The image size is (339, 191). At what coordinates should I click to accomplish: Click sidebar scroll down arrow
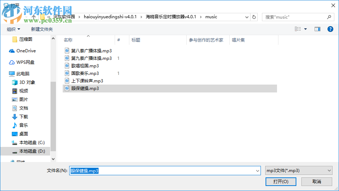(x=53, y=159)
